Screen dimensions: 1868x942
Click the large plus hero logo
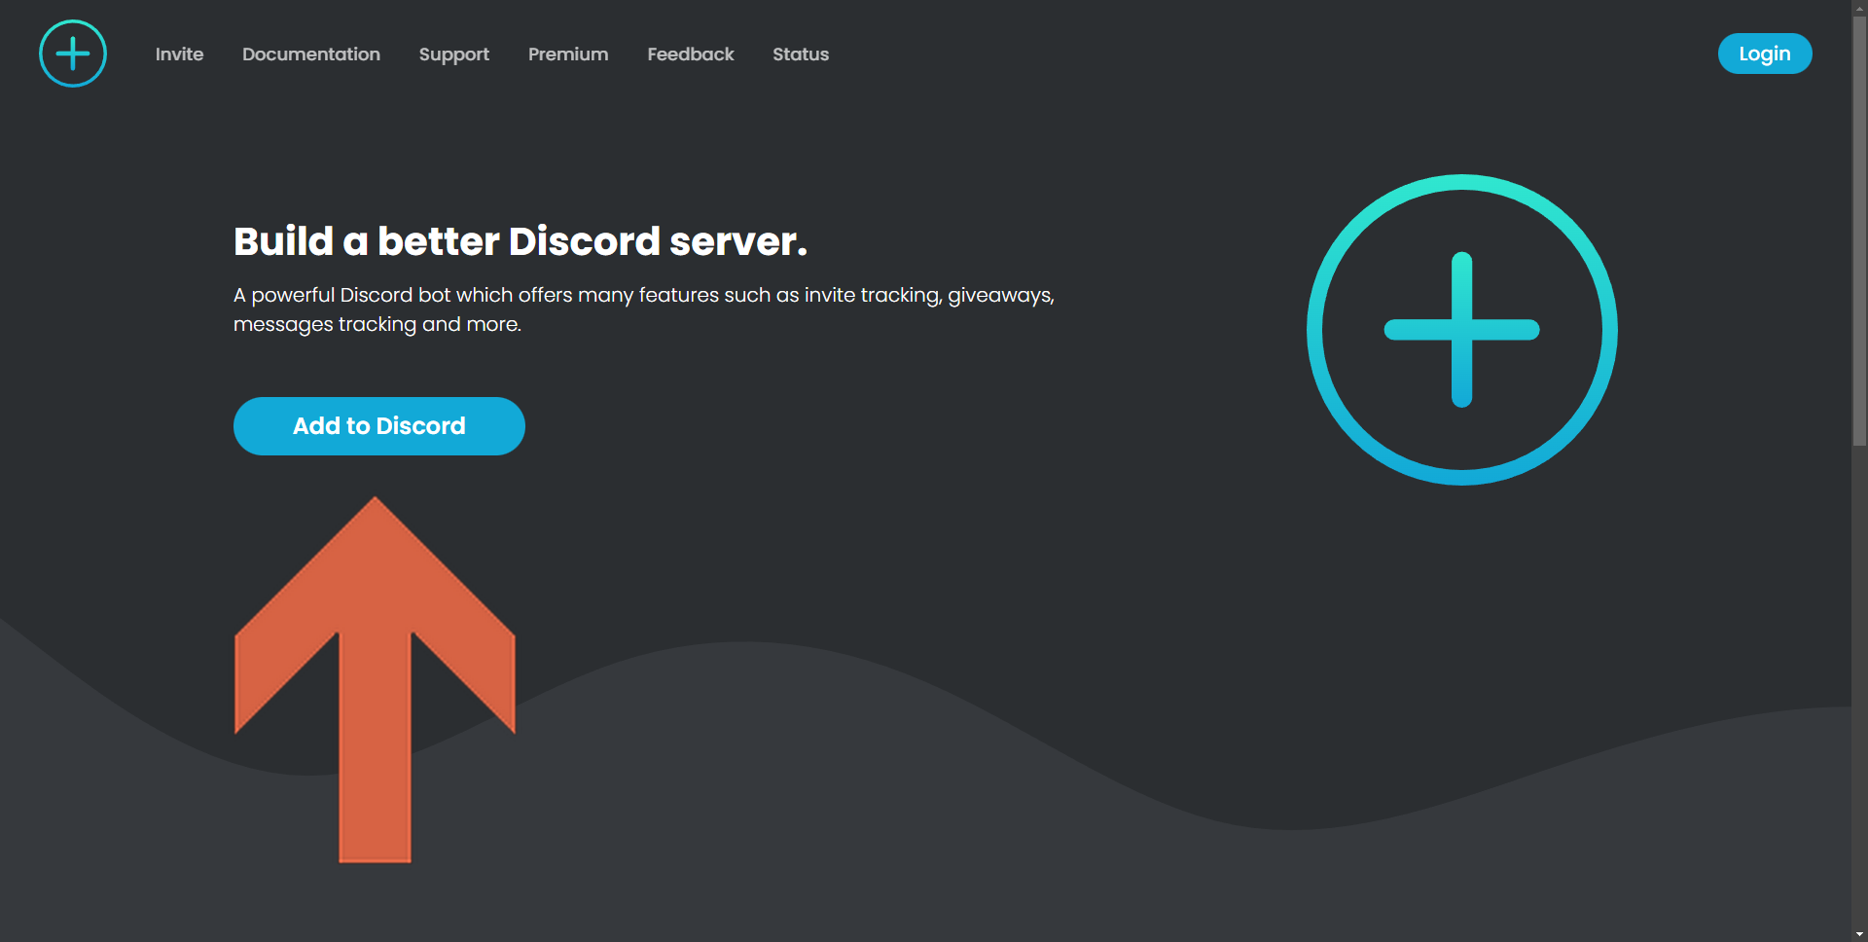pos(1462,330)
